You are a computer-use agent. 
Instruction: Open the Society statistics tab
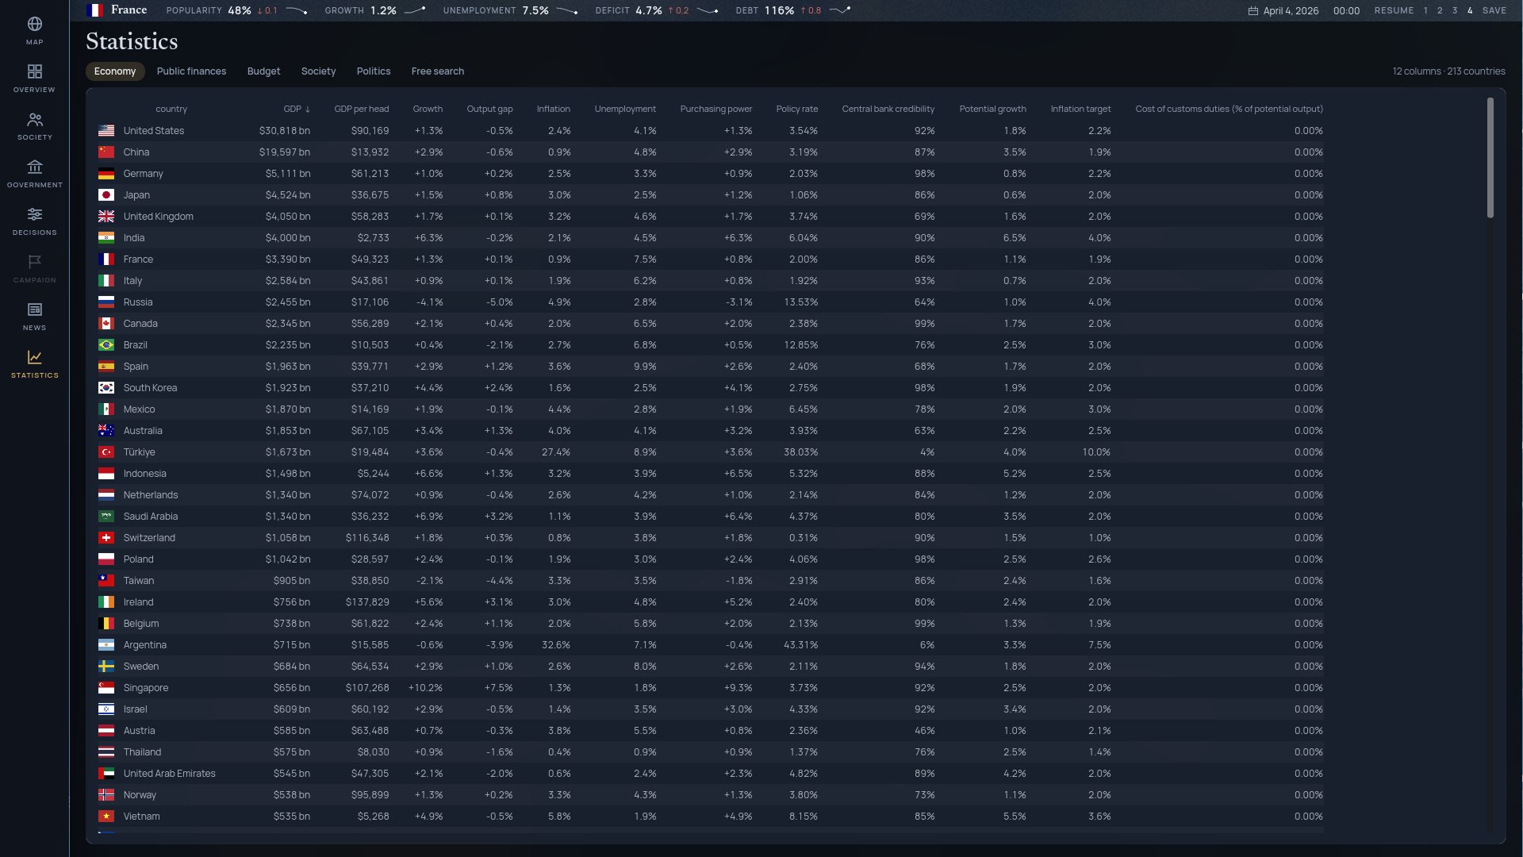tap(318, 71)
